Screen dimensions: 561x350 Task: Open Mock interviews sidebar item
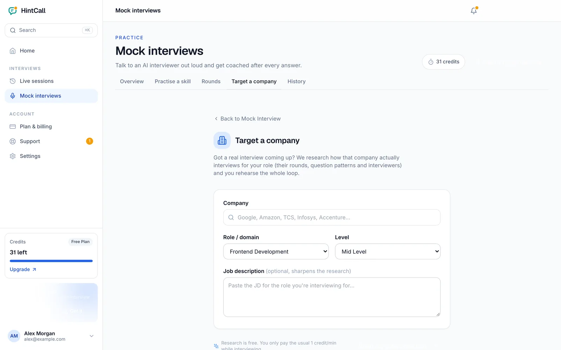click(x=51, y=96)
